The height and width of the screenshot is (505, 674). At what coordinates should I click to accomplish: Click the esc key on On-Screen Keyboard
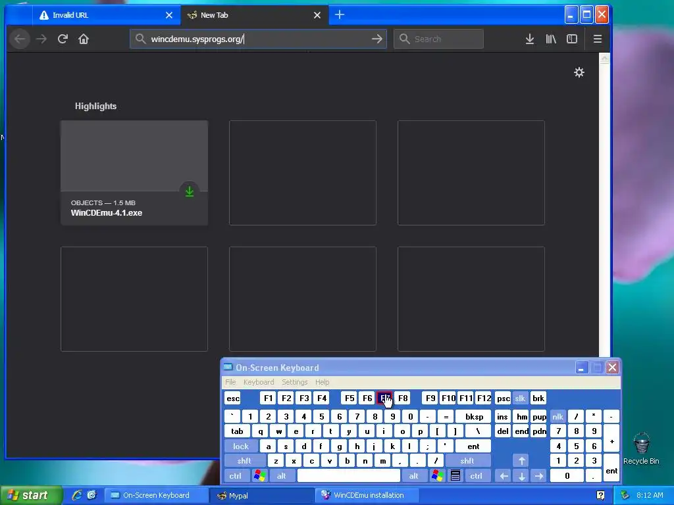point(233,398)
